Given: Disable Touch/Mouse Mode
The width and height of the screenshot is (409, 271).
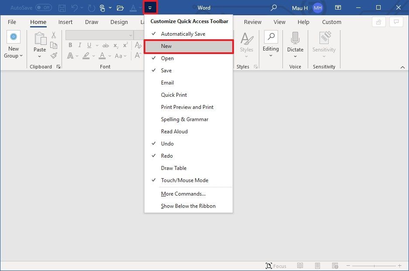Looking at the screenshot, I should pos(184,180).
